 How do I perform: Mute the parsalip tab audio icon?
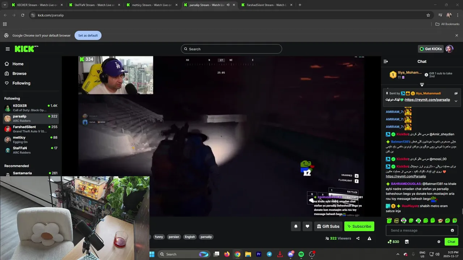(x=228, y=5)
